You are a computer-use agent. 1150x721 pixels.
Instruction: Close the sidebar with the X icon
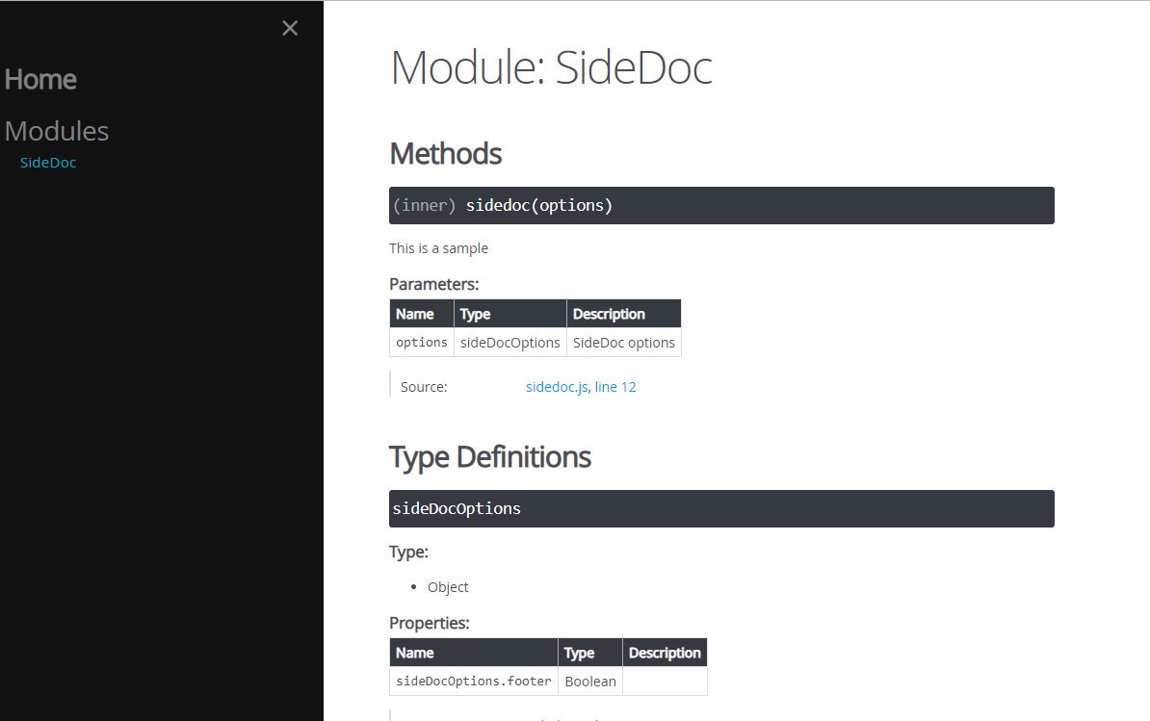290,28
